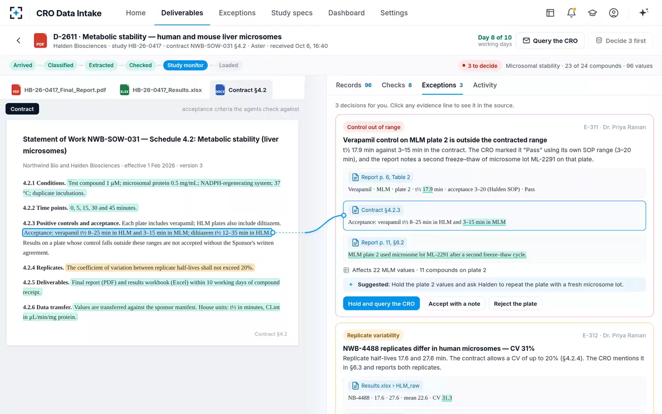Click the CRO Data Intake logo icon
Viewport: 662px width, 414px height.
(16, 13)
